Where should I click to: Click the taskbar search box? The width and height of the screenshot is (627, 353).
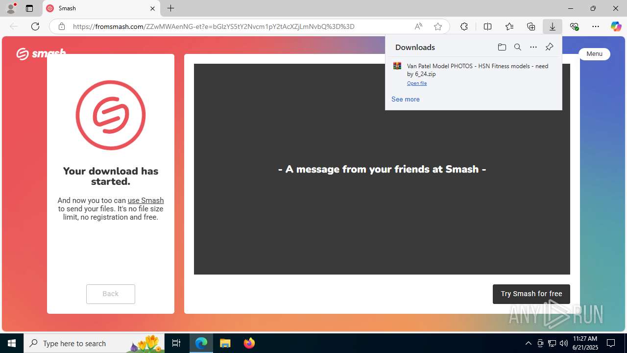94,343
